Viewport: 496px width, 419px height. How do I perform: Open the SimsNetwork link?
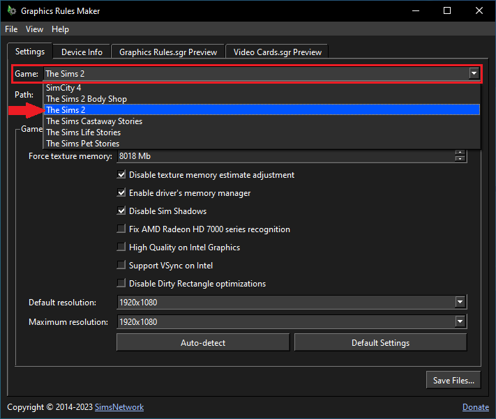(x=121, y=407)
